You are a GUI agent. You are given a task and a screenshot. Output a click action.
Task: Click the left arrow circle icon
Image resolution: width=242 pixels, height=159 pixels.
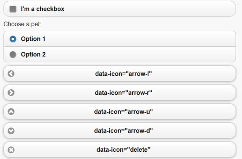pos(11,74)
